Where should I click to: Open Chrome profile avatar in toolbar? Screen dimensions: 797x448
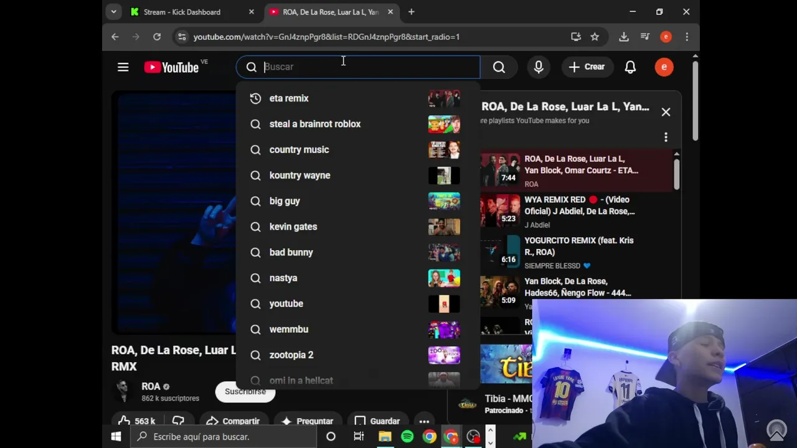click(x=666, y=37)
